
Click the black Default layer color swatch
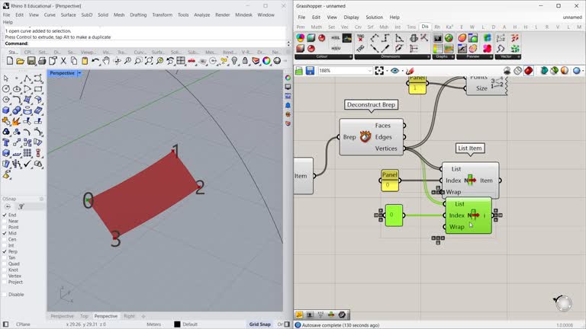[x=177, y=324]
